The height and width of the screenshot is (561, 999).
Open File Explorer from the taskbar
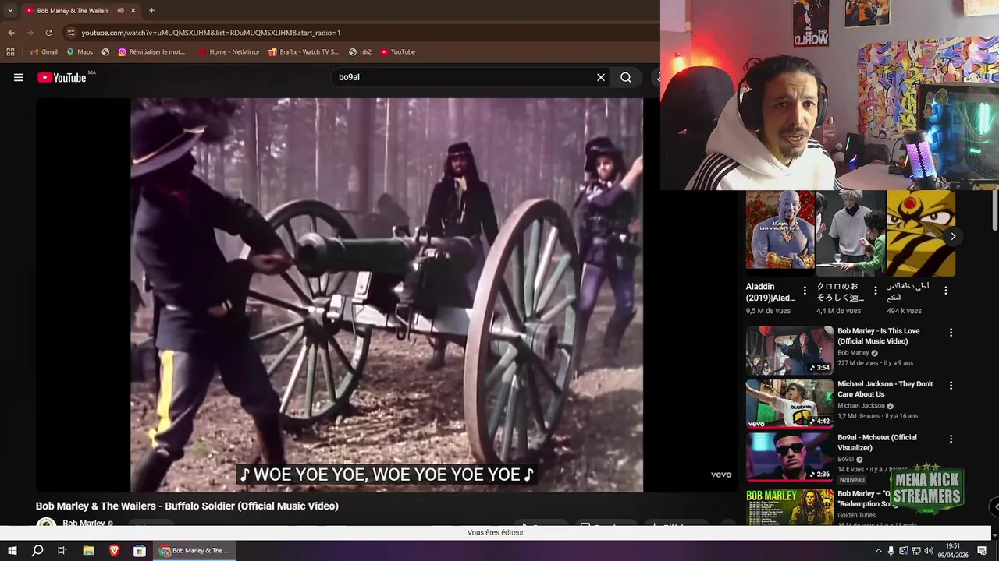tap(88, 550)
